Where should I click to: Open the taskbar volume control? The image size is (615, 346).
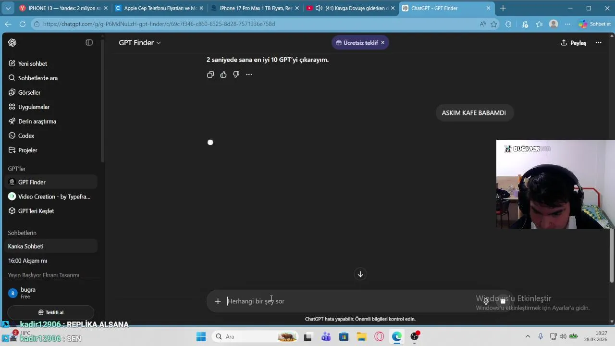(563, 337)
